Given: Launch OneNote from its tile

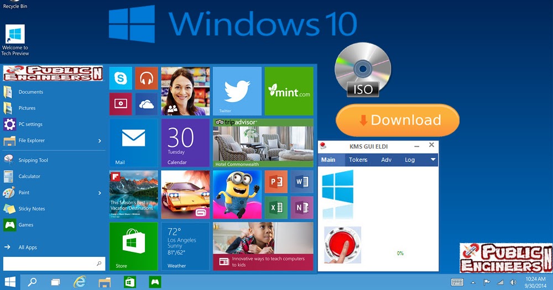Looking at the screenshot, I should [302, 208].
